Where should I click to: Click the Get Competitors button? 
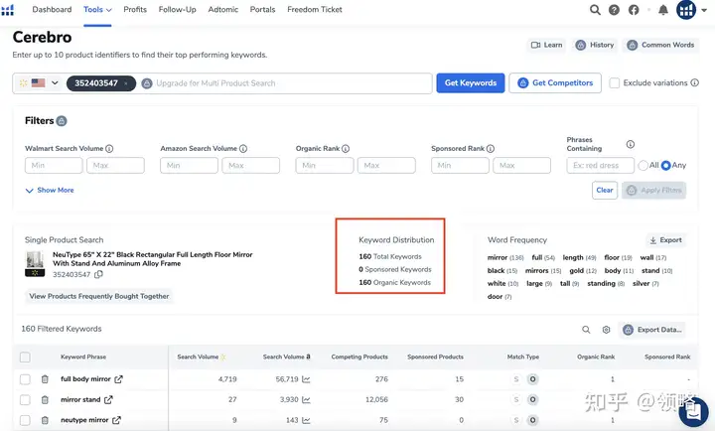555,83
